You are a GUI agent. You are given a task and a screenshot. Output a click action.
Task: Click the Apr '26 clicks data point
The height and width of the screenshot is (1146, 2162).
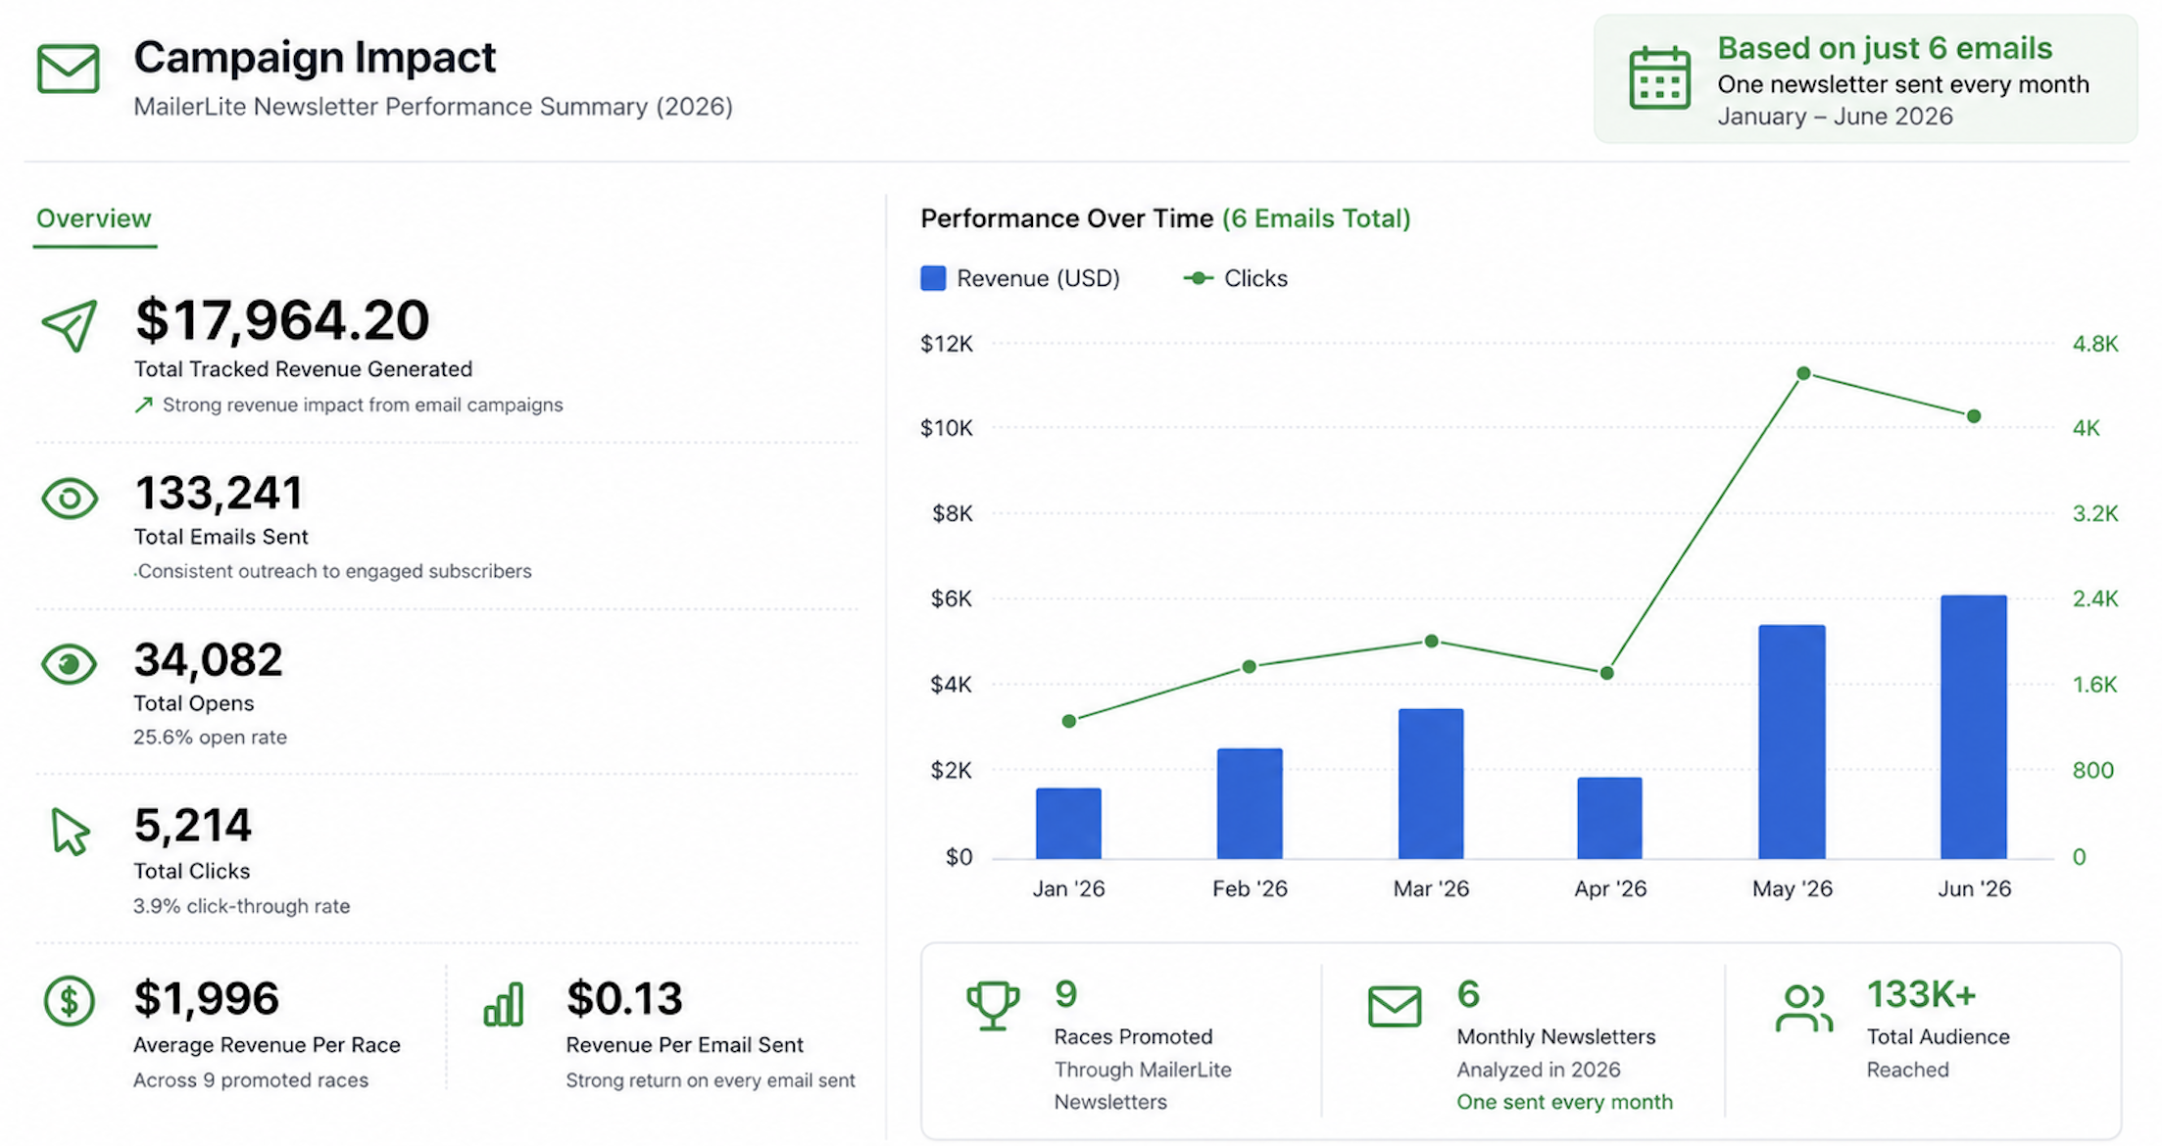pyautogui.click(x=1607, y=673)
